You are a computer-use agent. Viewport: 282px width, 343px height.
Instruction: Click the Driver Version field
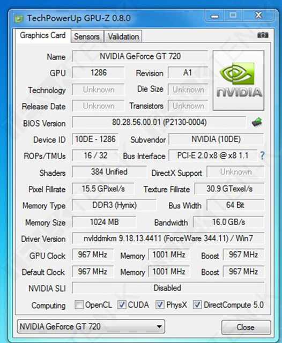168,238
